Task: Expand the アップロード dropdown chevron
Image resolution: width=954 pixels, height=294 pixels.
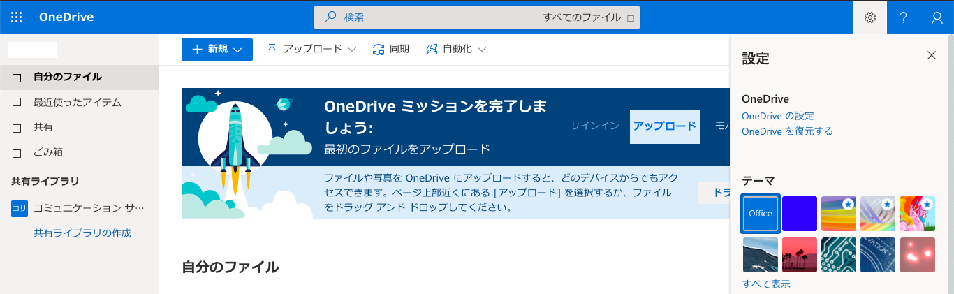Action: 352,50
